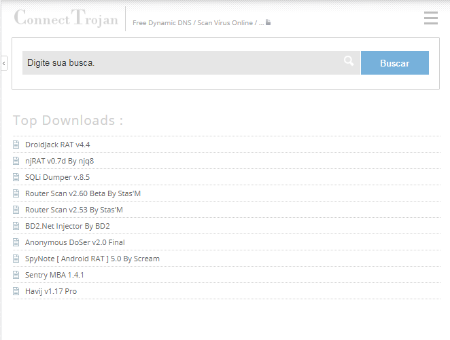Click the Connect Trojan logo
This screenshot has width=450, height=340.
(66, 18)
